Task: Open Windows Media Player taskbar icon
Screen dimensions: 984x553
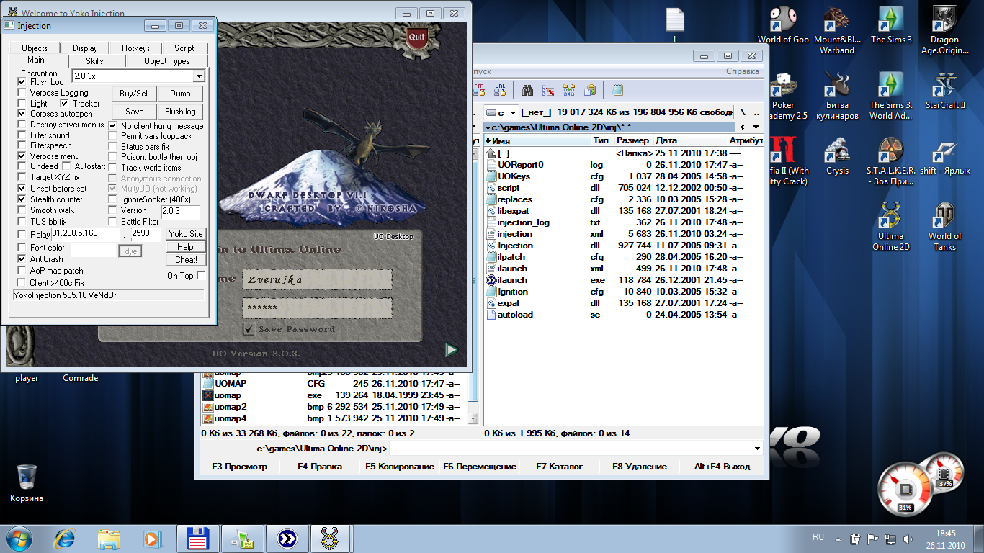Action: (x=151, y=538)
